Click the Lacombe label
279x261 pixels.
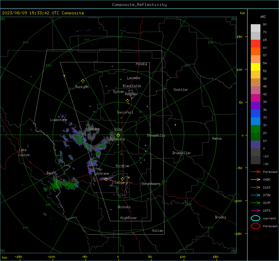click(134, 78)
